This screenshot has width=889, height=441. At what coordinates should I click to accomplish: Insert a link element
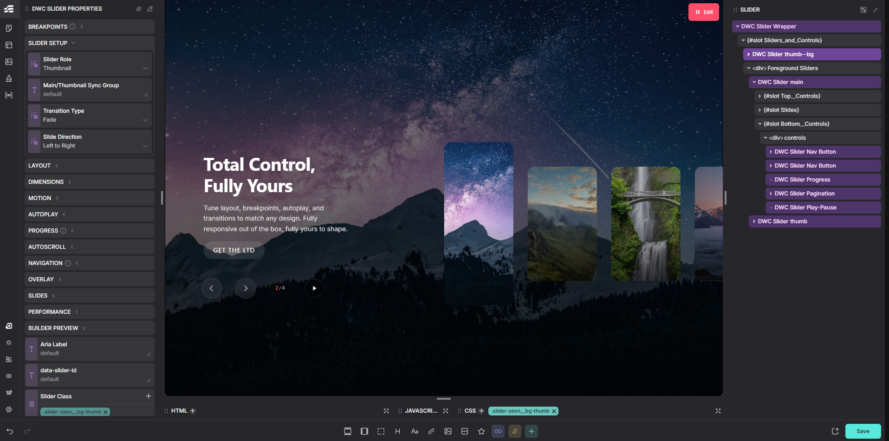431,431
